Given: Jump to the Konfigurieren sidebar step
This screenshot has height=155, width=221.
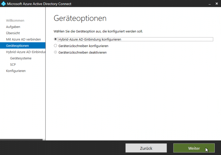Looking at the screenshot, I should (16, 71).
